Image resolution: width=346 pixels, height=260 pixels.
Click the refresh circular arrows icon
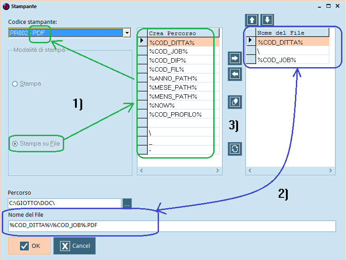(x=235, y=149)
